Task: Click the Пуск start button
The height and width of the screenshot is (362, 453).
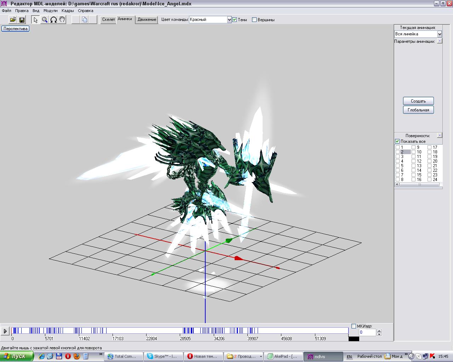Action: coord(17,356)
